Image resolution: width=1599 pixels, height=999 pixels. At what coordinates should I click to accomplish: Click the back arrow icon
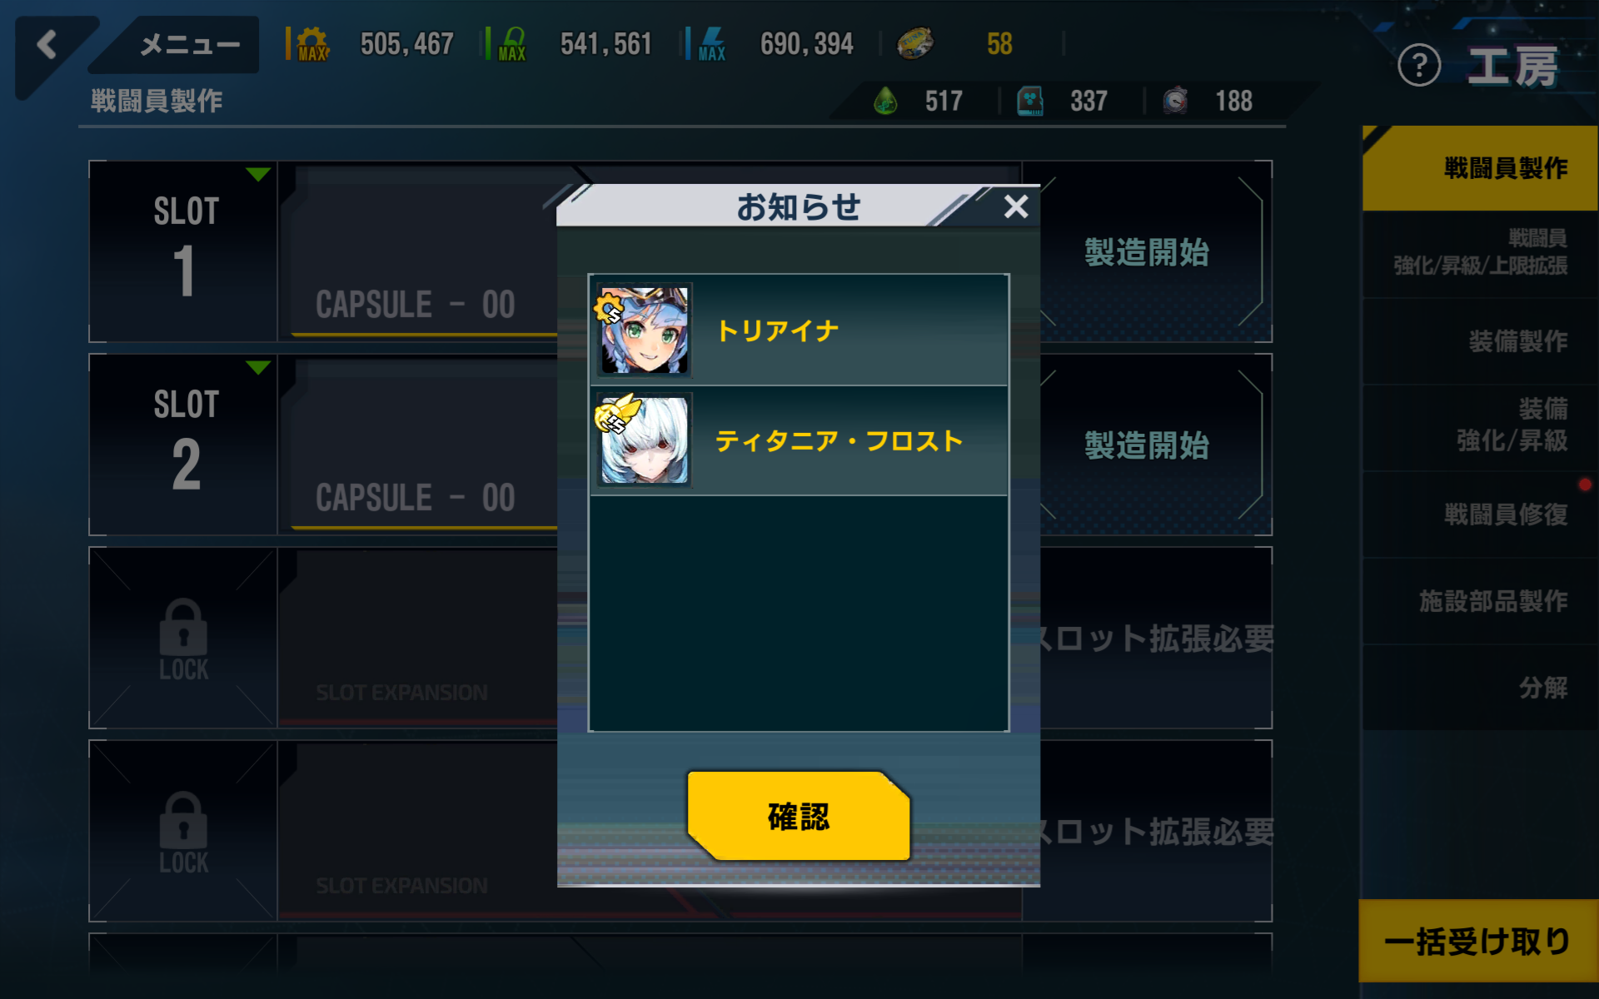click(x=47, y=44)
